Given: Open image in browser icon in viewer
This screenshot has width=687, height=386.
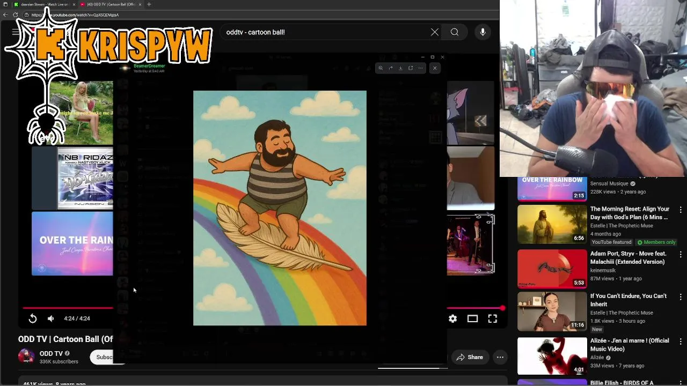Looking at the screenshot, I should click(x=411, y=68).
